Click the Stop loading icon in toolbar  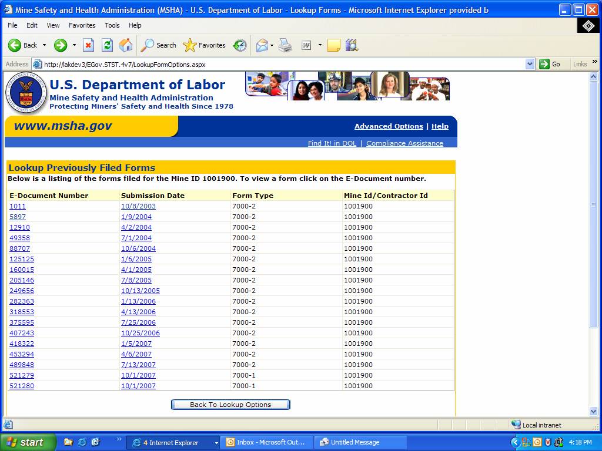pos(88,45)
